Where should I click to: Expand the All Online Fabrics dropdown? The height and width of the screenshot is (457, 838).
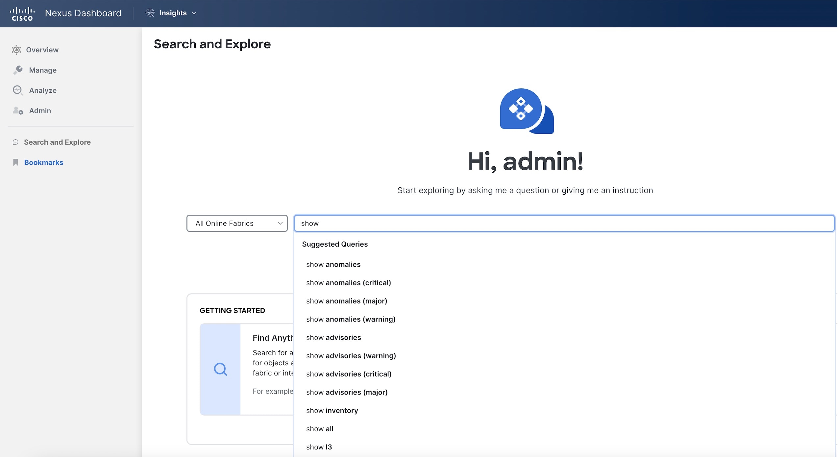tap(237, 223)
